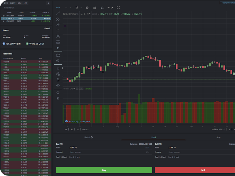Hide all drawings with the eye icon
The image size is (235, 176).
pyautogui.click(x=58, y=85)
